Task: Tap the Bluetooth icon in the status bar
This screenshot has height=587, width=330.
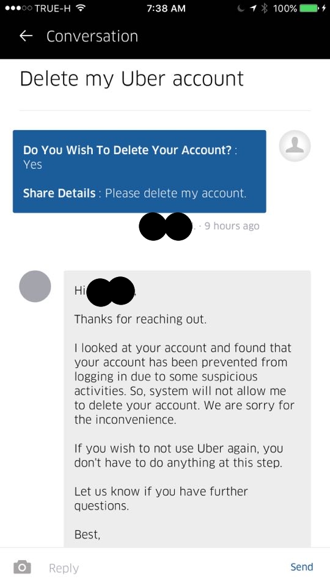Action: tap(265, 8)
